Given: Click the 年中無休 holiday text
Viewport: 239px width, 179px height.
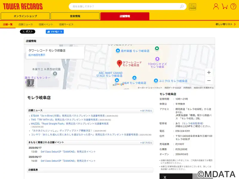Looking at the screenshot, I should point(180,104).
